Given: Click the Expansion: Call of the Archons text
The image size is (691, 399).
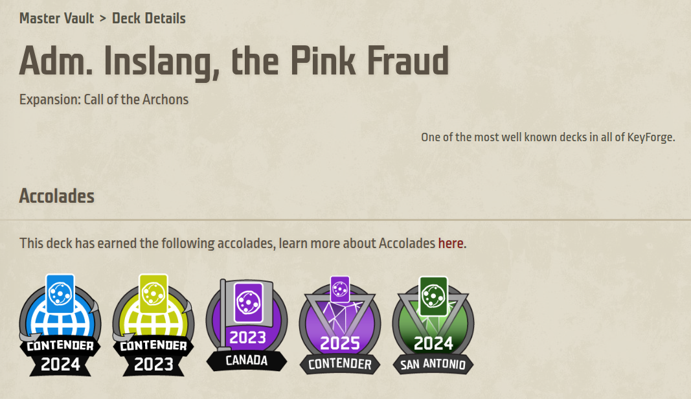Looking at the screenshot, I should click(x=104, y=100).
